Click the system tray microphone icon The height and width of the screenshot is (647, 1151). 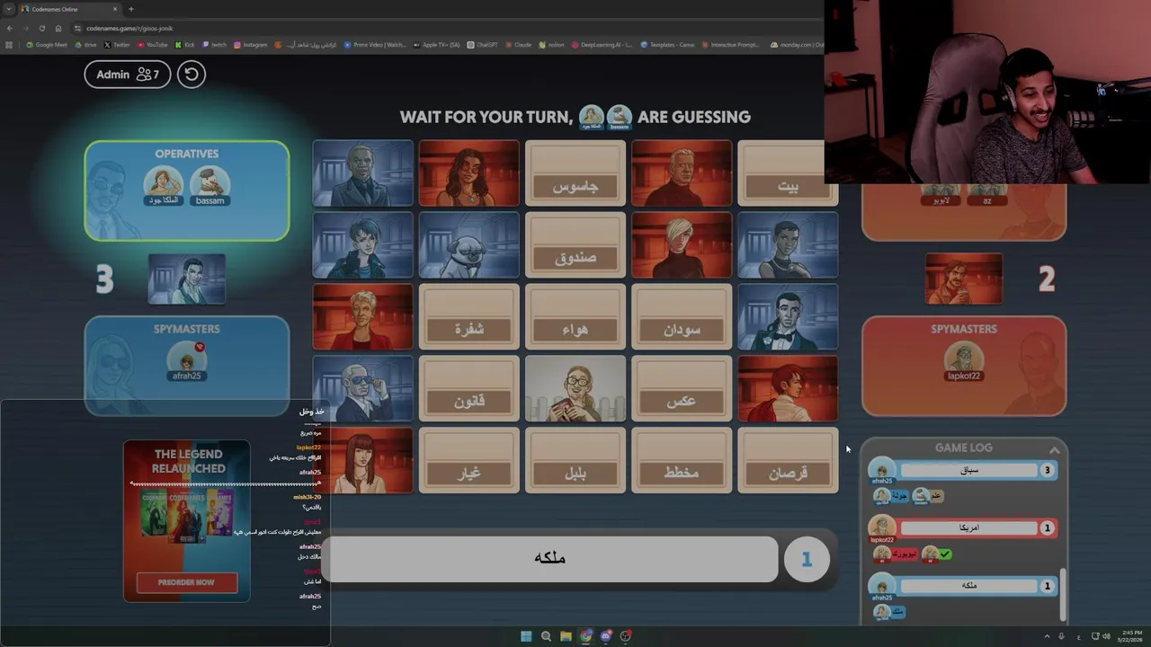click(1061, 636)
